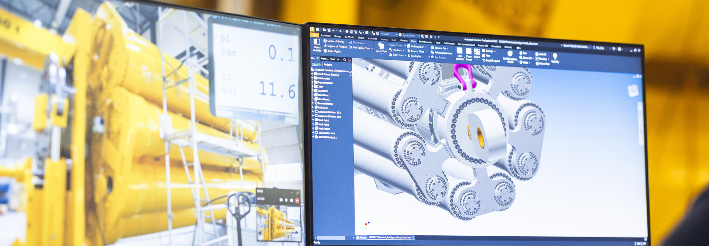
Task: Click the Full Navigation Wheel icon
Action: click(510, 54)
